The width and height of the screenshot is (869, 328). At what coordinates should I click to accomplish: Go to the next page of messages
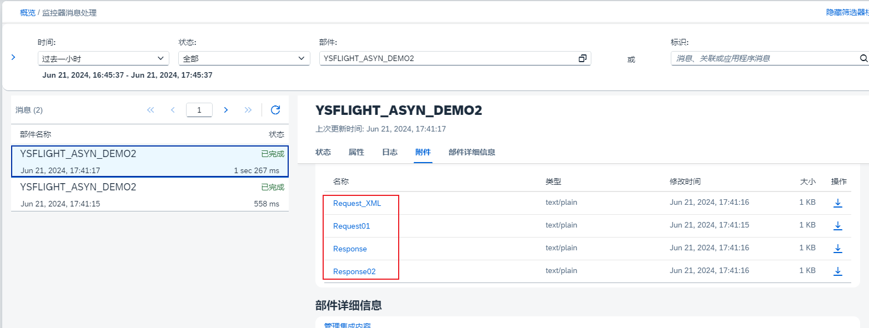pyautogui.click(x=226, y=109)
